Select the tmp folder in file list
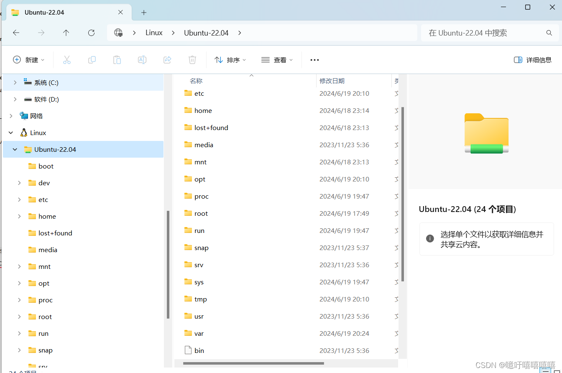The width and height of the screenshot is (562, 373). click(201, 299)
